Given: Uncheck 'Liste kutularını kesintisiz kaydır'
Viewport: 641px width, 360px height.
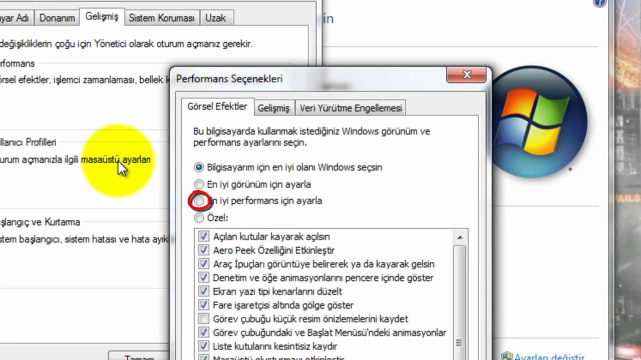Looking at the screenshot, I should tap(204, 345).
